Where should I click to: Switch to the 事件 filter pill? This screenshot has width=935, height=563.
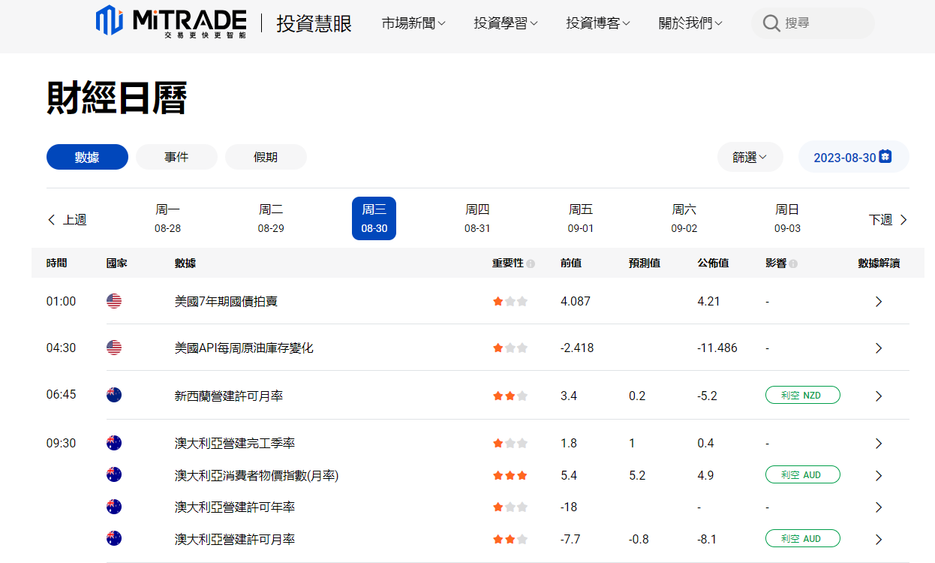[176, 157]
